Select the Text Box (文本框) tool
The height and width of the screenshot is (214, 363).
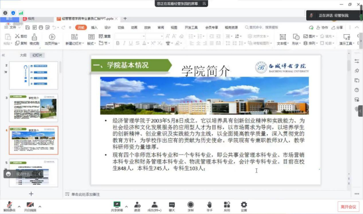tap(283, 37)
